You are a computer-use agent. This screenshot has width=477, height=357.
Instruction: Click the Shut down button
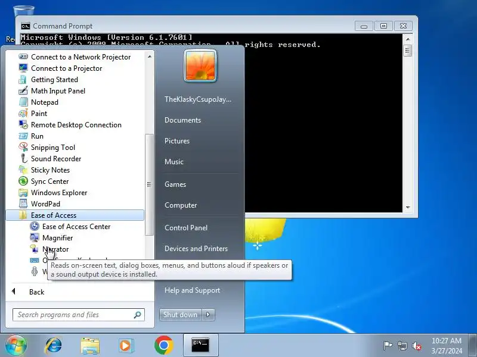click(180, 315)
